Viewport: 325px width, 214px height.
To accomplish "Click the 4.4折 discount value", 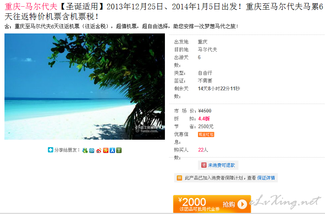I will click(x=204, y=119).
